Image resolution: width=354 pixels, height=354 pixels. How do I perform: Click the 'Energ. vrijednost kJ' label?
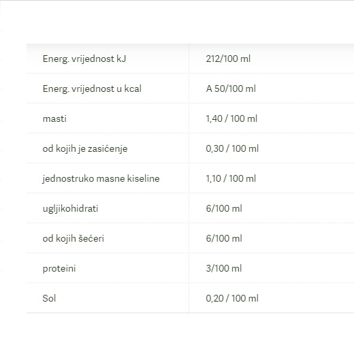click(x=84, y=59)
